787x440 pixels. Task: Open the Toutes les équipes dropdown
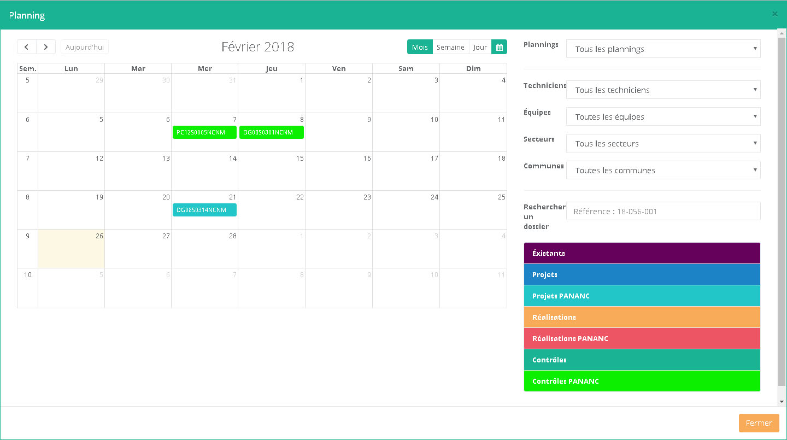pos(663,116)
